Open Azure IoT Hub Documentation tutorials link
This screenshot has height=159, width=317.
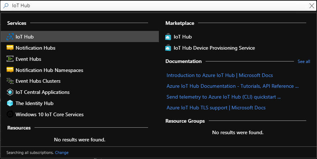pos(233,86)
